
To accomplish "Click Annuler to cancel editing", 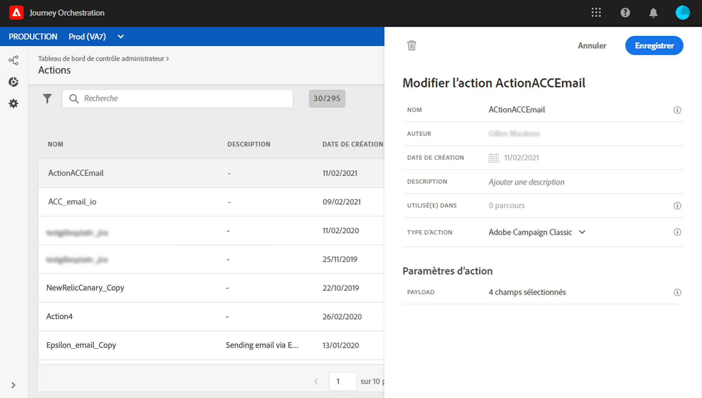I will tap(592, 45).
